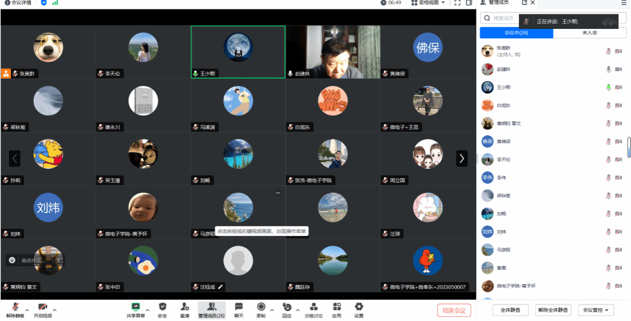
Task: Open the Share Screen (共享屏幕) tool
Action: [136, 310]
